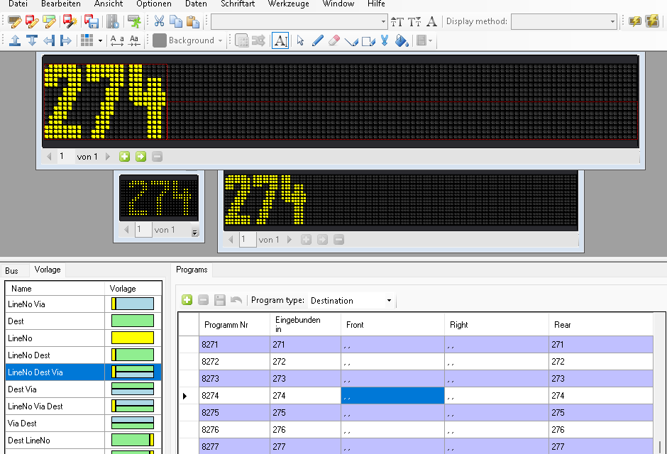Click the scissors Cut icon
Screen dimensions: 667x454
tap(159, 21)
